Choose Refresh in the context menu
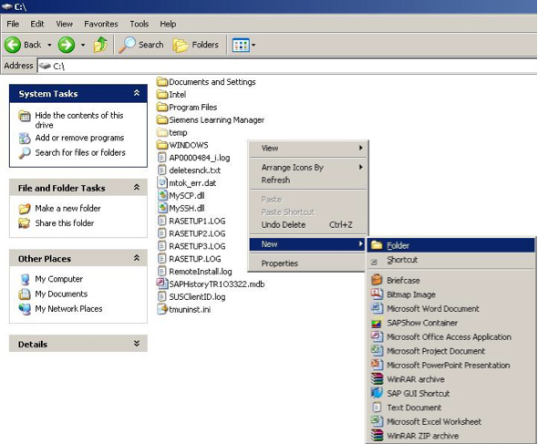The image size is (538, 444). coord(275,181)
